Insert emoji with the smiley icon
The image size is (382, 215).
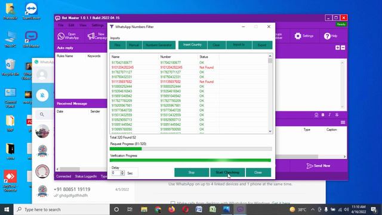(316, 115)
